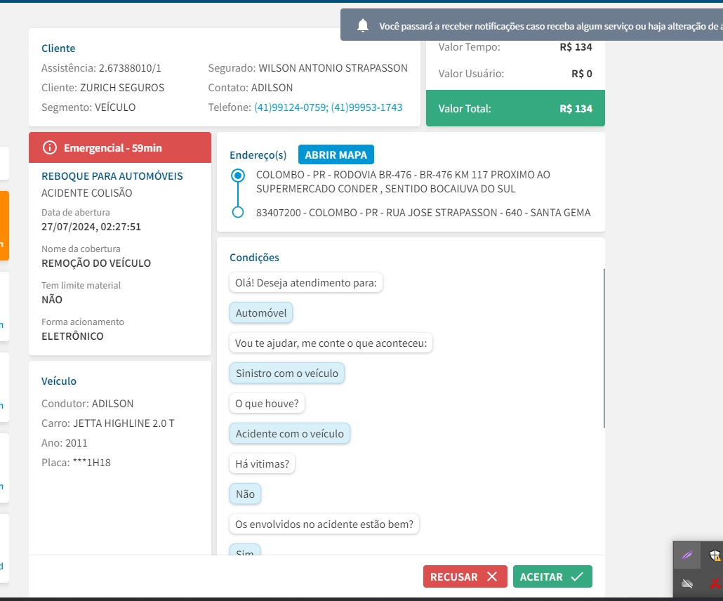Click the red phone hang-up tray icon
The image size is (723, 601).
pos(715,584)
